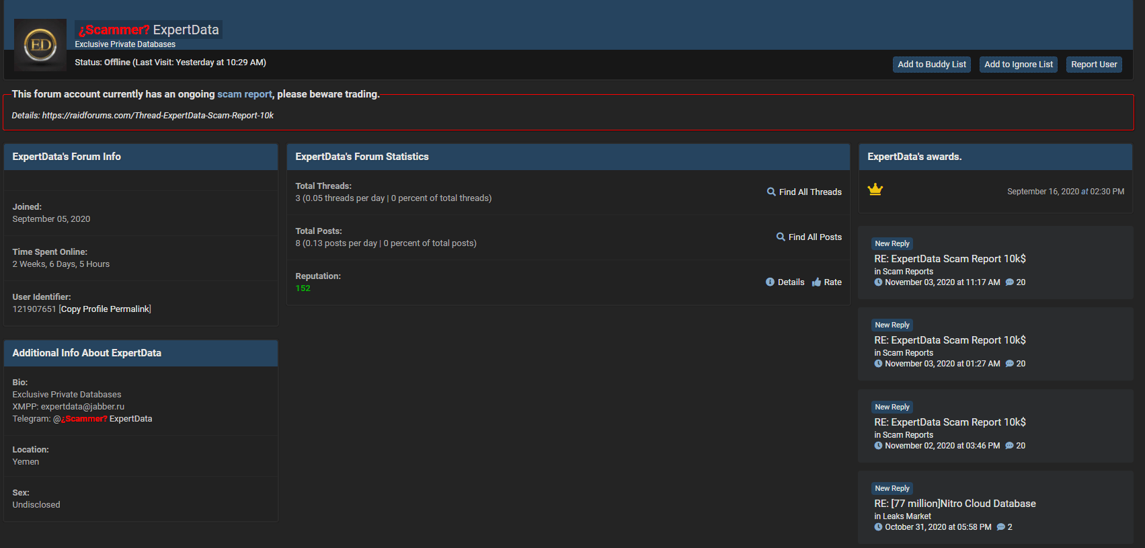
Task: Open Scam Reports forum under 01:27 AM reply
Action: coord(908,353)
